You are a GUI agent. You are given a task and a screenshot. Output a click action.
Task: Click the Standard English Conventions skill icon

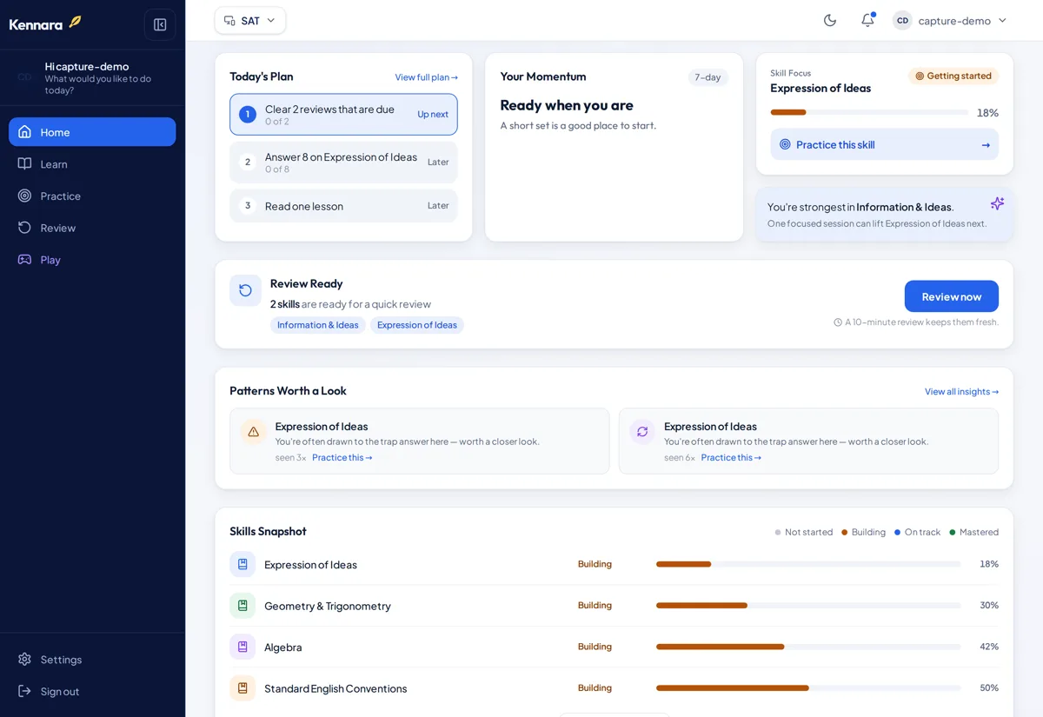tap(242, 688)
